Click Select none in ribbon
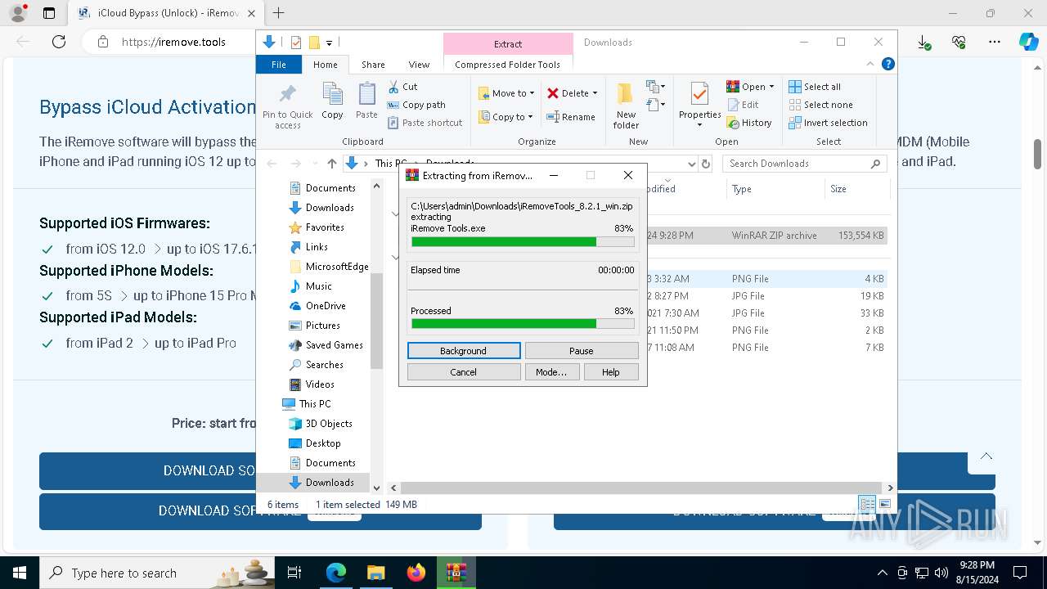The image size is (1047, 589). coord(820,105)
